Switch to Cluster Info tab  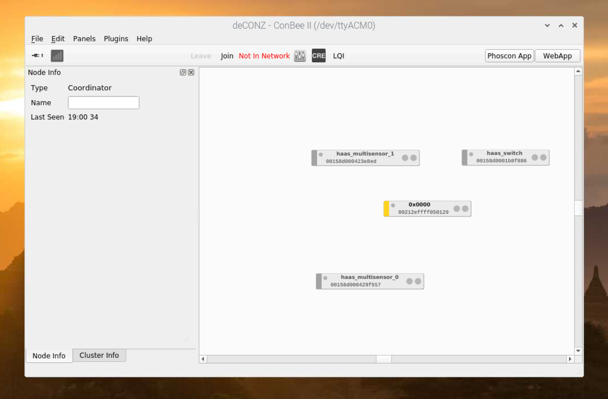tap(99, 355)
